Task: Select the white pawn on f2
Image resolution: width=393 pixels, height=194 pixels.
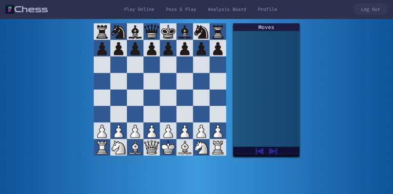Action: coord(185,131)
